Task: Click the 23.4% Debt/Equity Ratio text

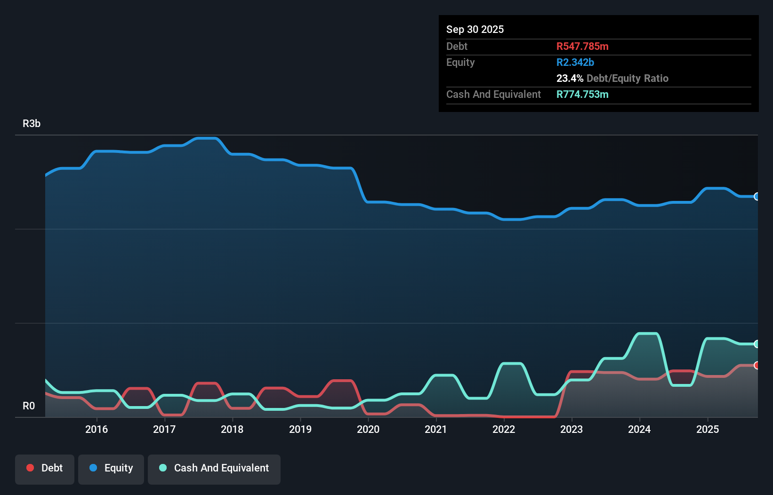Action: tap(612, 79)
